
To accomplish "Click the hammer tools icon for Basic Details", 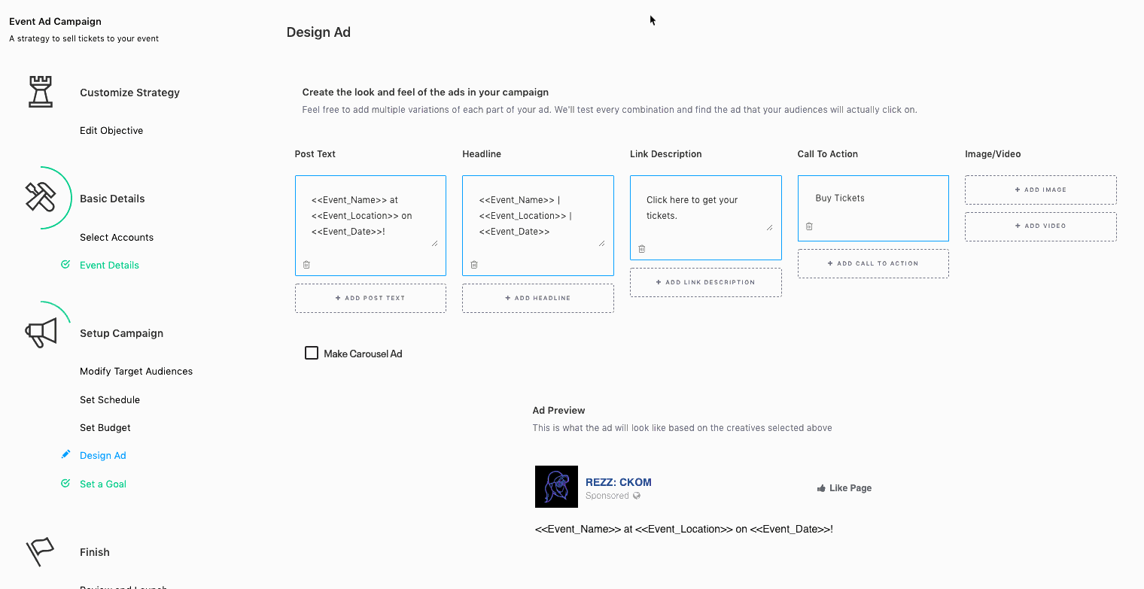I will [x=41, y=198].
